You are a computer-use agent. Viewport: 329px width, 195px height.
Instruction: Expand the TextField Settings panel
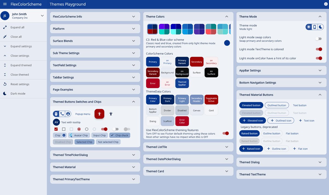pyautogui.click(x=95, y=65)
